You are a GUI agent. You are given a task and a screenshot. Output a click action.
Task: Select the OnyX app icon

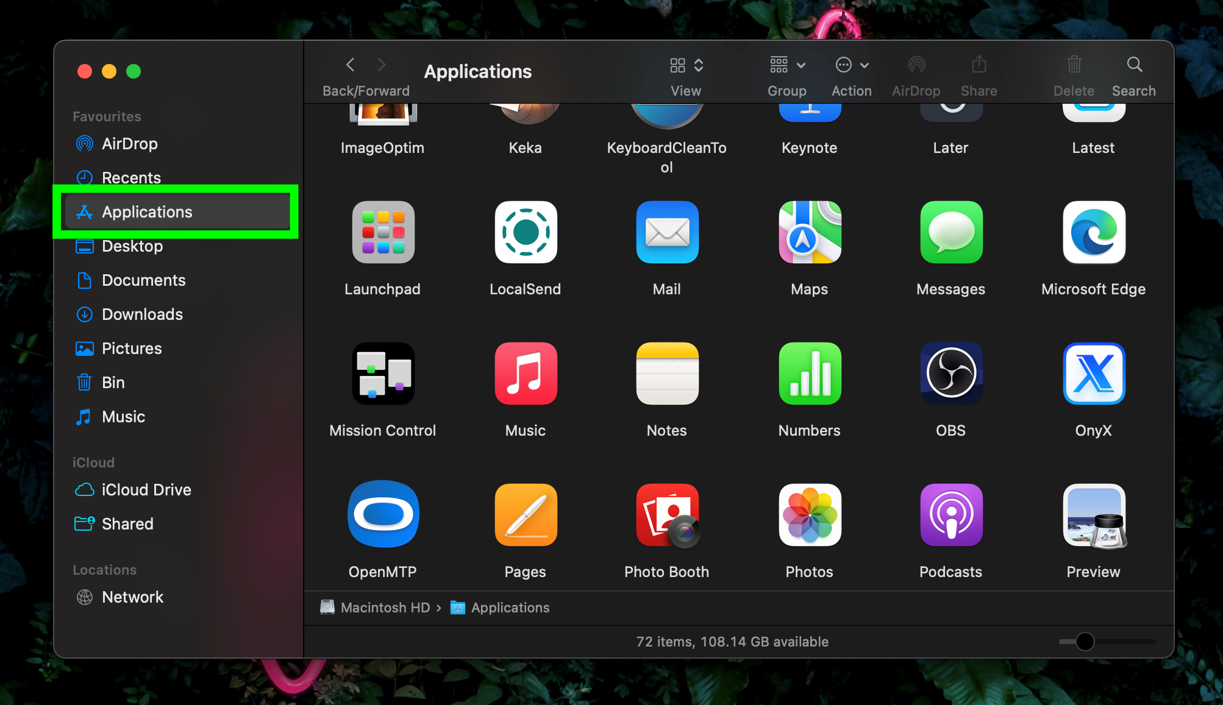pyautogui.click(x=1094, y=374)
